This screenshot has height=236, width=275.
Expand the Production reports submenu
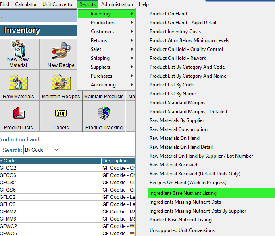(106, 23)
